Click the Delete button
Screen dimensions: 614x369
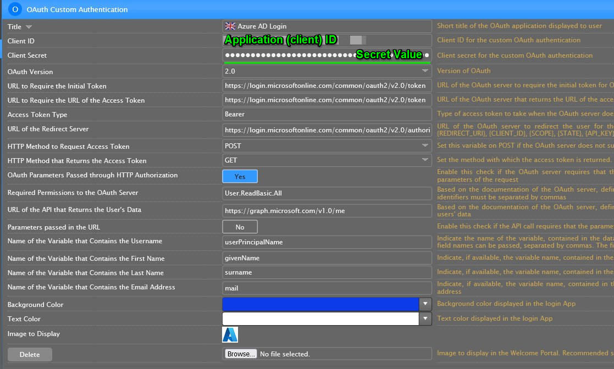point(30,355)
